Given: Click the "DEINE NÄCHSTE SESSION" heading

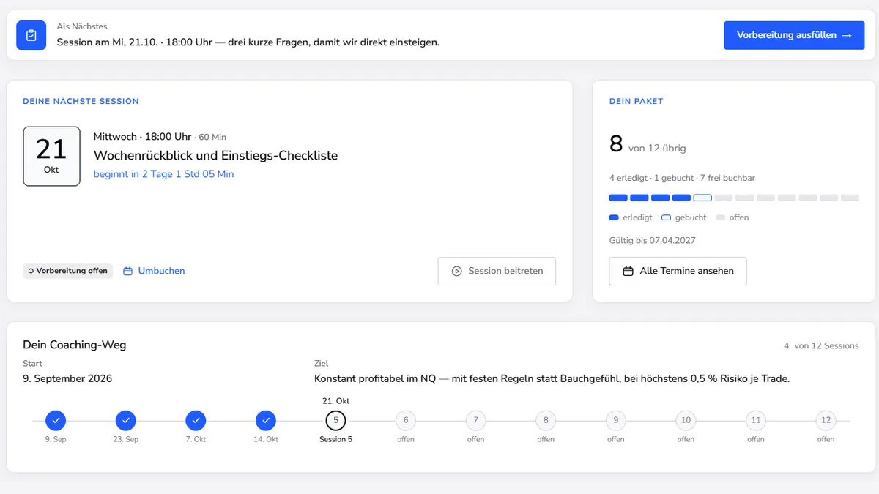Looking at the screenshot, I should click(x=81, y=101).
